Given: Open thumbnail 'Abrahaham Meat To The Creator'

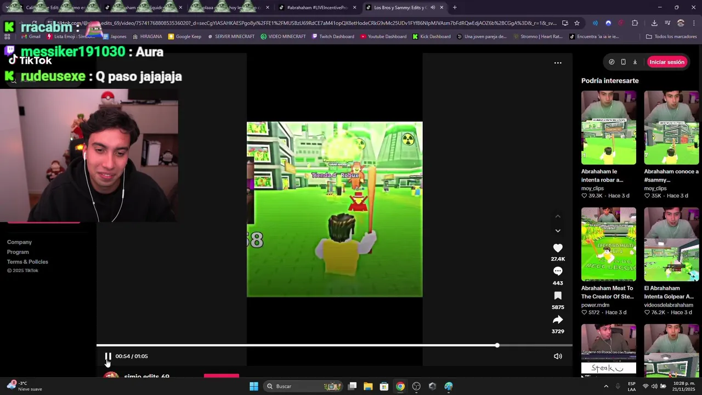Looking at the screenshot, I should pyautogui.click(x=609, y=244).
